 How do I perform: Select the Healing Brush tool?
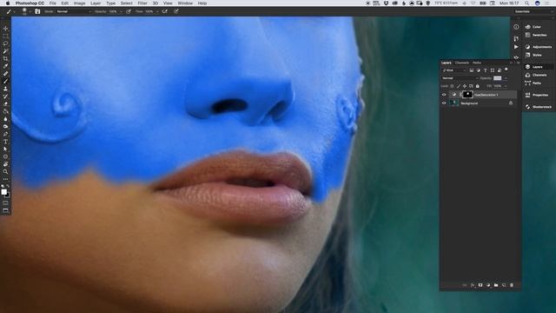tap(5, 73)
